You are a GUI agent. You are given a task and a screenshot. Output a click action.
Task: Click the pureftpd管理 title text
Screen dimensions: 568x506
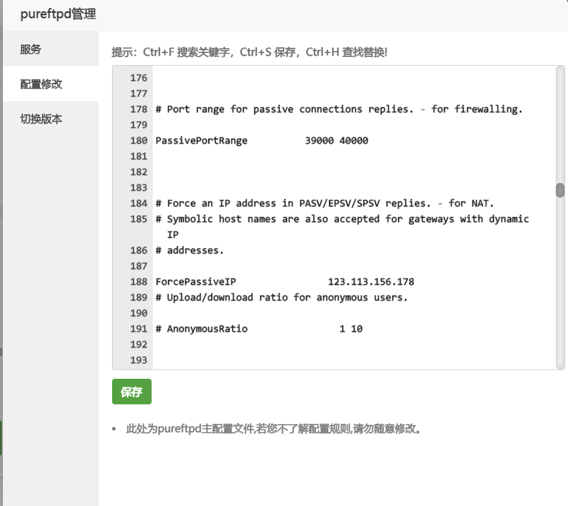[58, 14]
